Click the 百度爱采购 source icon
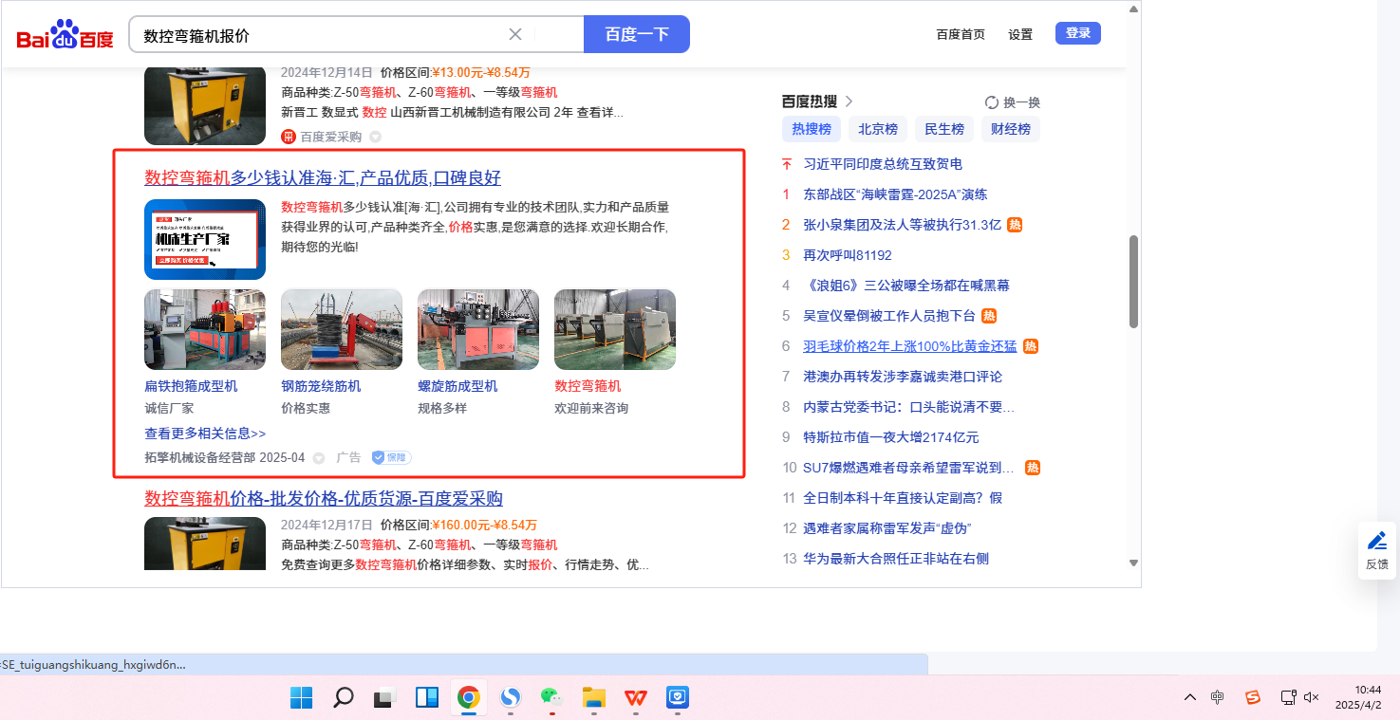1400x720 pixels. pos(289,137)
